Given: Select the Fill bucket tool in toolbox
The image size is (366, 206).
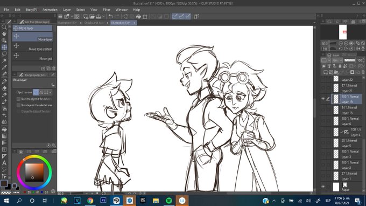Looking at the screenshot, I should tap(4, 129).
